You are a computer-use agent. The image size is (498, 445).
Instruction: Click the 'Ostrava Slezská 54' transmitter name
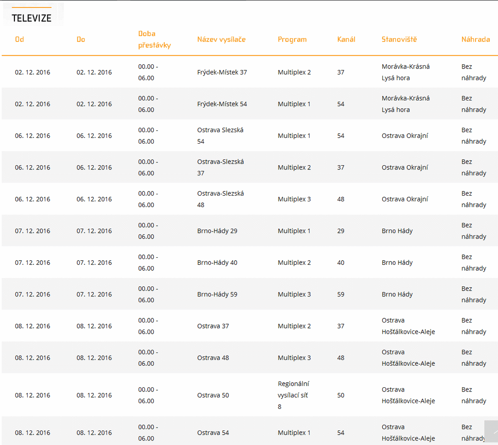tap(220, 136)
